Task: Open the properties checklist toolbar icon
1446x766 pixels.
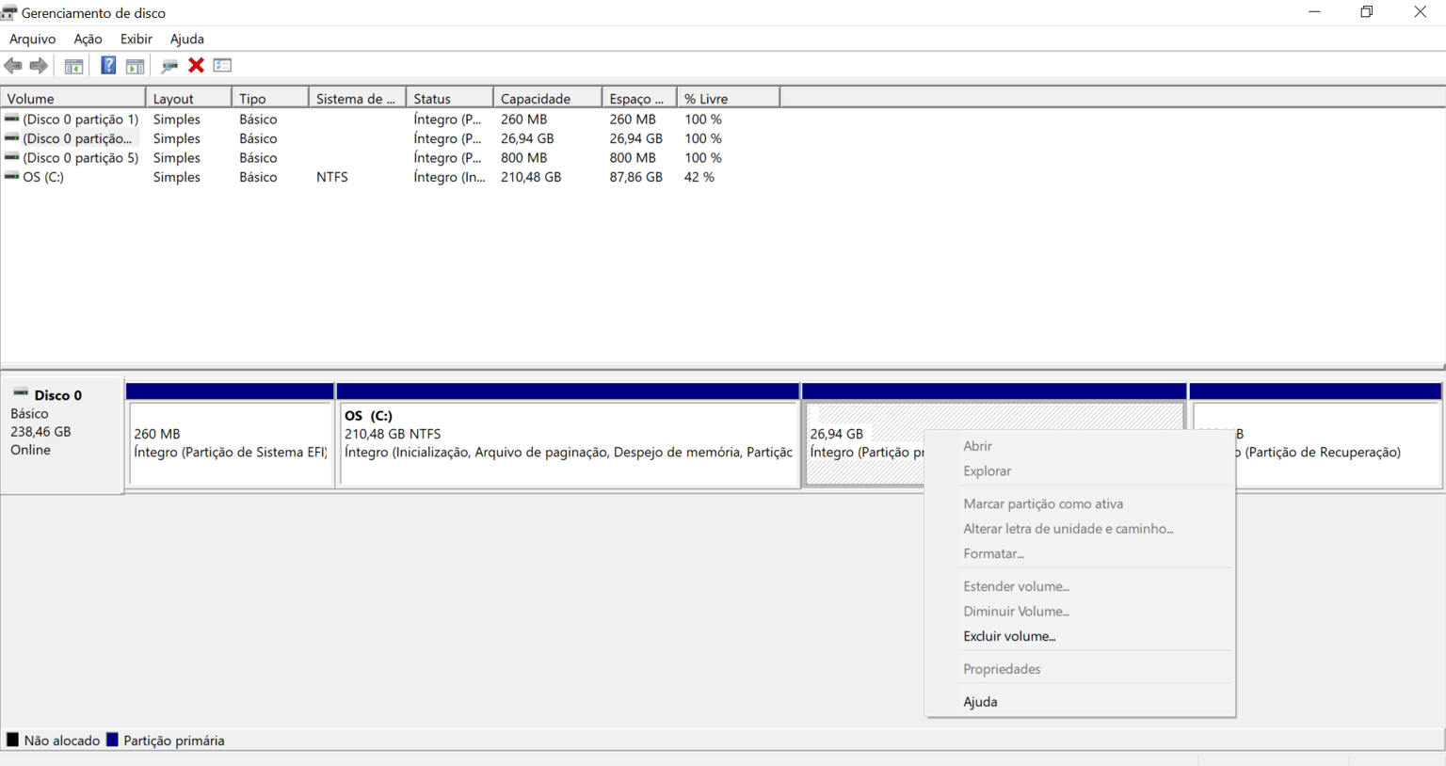Action: point(222,65)
